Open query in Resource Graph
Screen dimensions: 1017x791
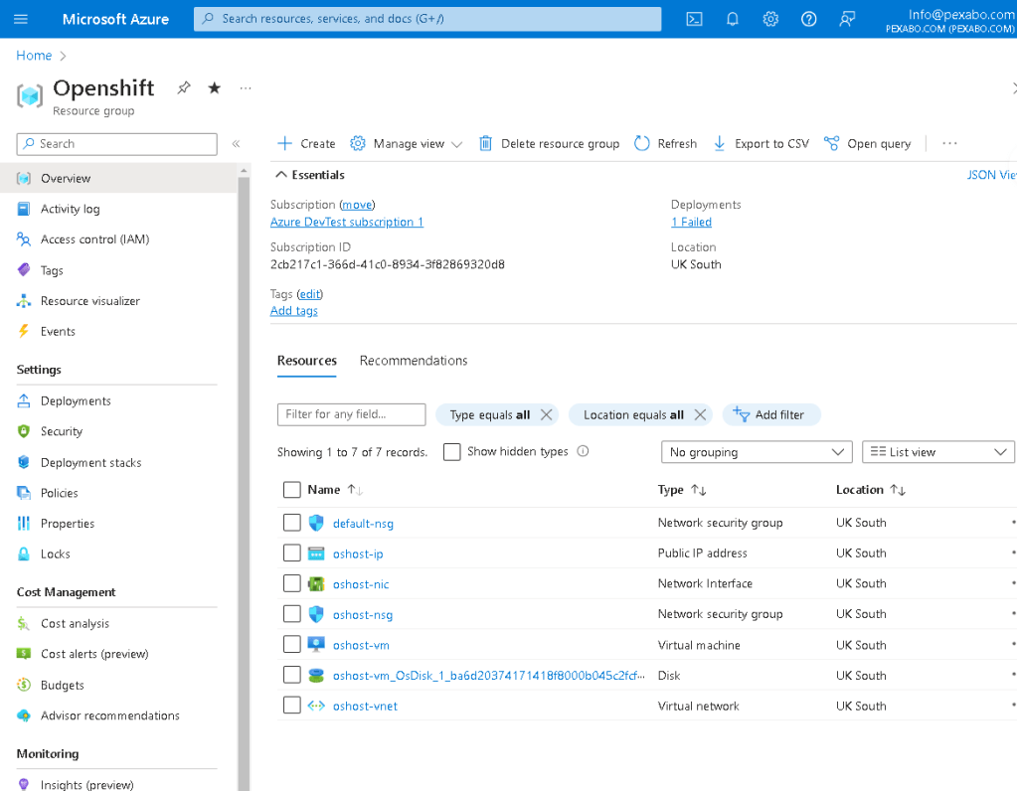(x=867, y=144)
